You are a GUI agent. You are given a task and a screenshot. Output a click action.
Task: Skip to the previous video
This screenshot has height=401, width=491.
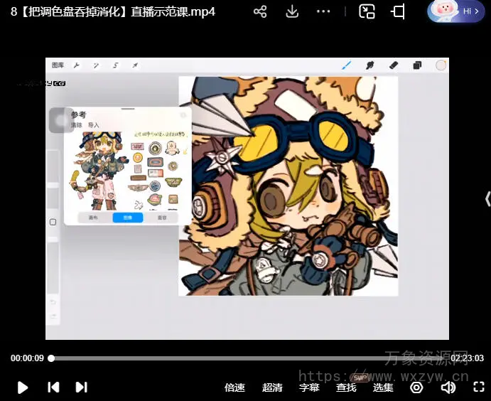coord(53,387)
